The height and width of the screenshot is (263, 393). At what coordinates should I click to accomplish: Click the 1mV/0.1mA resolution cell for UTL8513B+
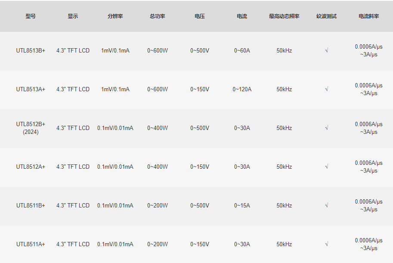115,50
